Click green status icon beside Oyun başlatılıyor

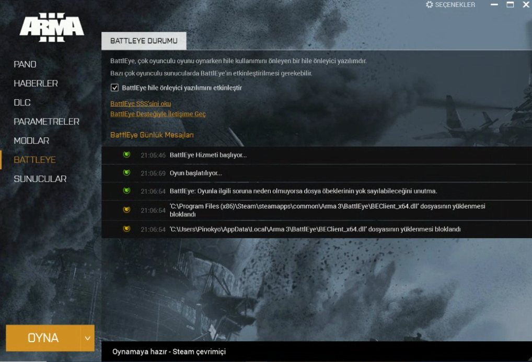coord(126,173)
